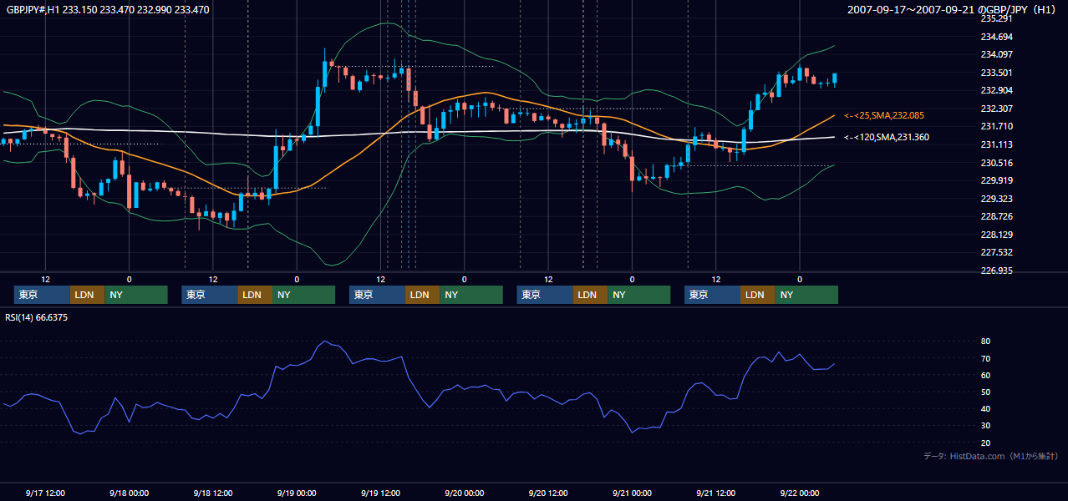This screenshot has height=501, width=1068.
Task: Click the 9/19 00:00 time axis label
Action: [297, 493]
